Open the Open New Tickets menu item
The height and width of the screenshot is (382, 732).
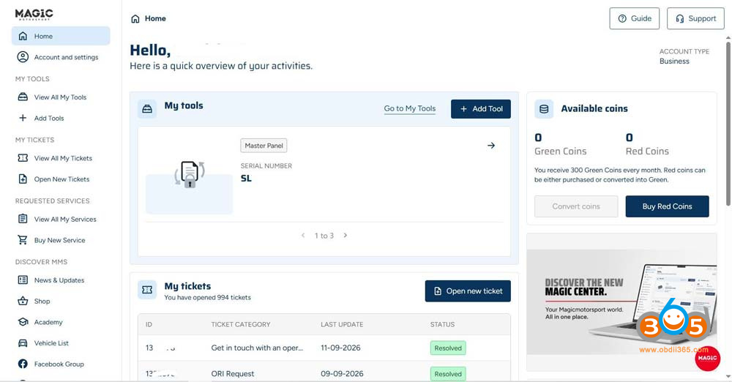tap(61, 179)
